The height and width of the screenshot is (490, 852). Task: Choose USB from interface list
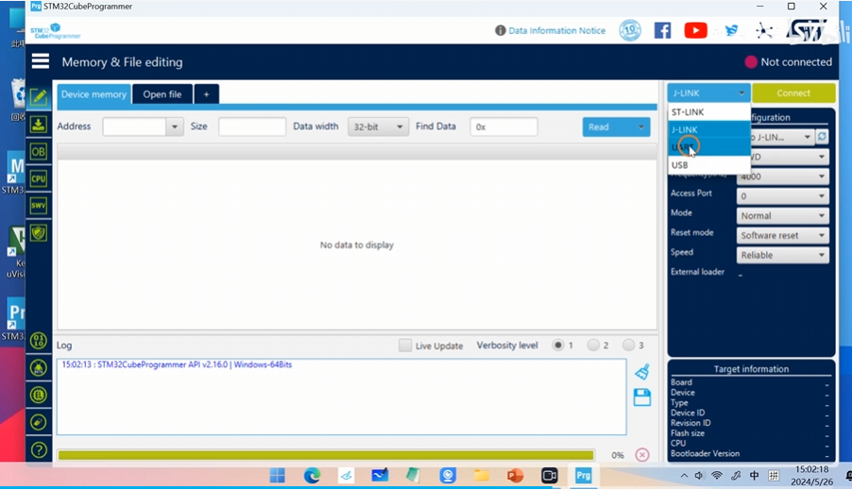click(709, 164)
